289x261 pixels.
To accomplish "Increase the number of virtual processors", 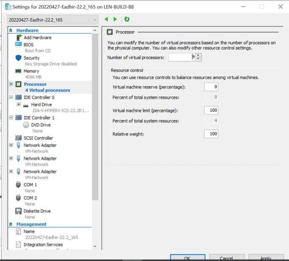I will click(x=199, y=55).
